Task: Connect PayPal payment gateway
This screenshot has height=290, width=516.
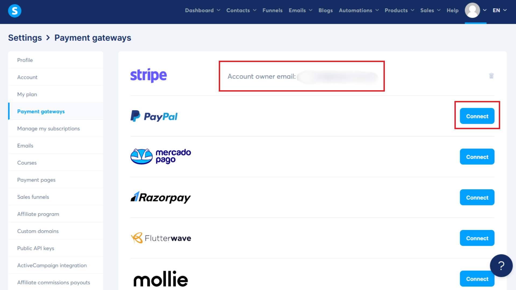Action: pos(477,116)
